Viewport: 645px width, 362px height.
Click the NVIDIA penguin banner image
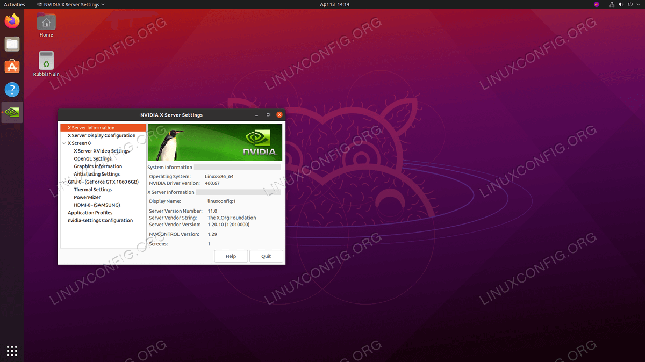(214, 142)
